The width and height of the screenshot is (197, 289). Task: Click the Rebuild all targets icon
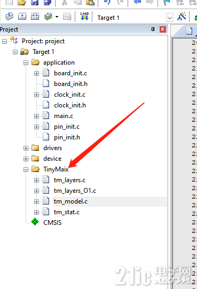35,17
